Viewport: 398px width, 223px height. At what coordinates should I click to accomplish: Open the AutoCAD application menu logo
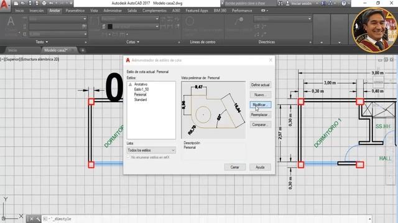4,5
